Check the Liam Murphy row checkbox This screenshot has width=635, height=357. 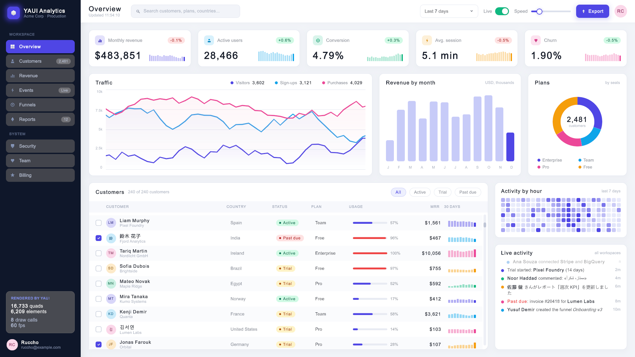point(99,223)
